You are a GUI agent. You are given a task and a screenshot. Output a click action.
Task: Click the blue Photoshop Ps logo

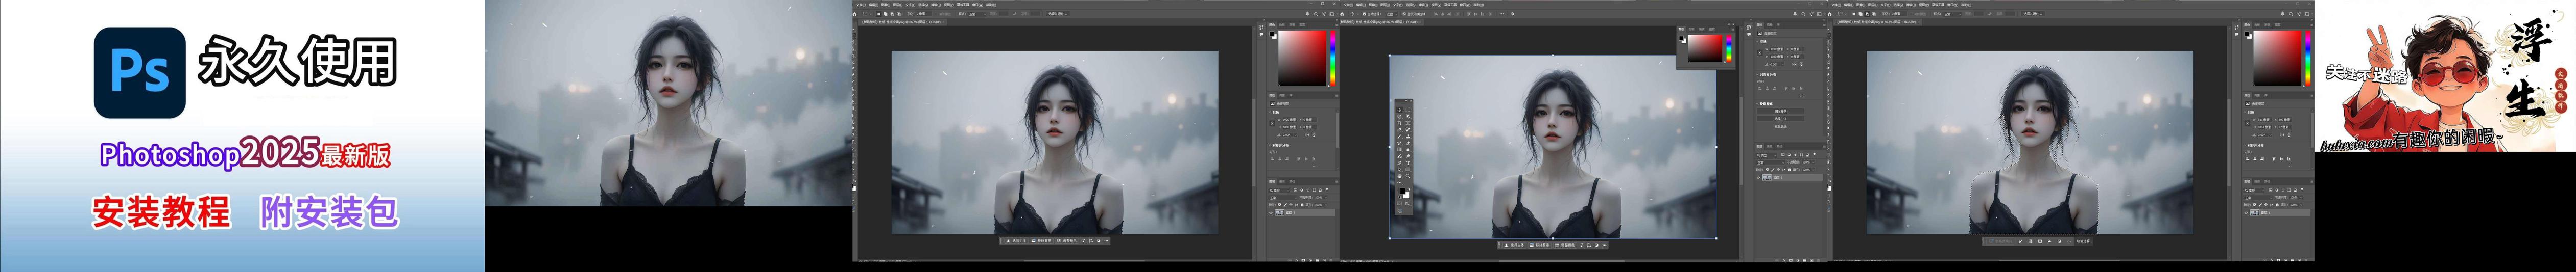tap(139, 73)
